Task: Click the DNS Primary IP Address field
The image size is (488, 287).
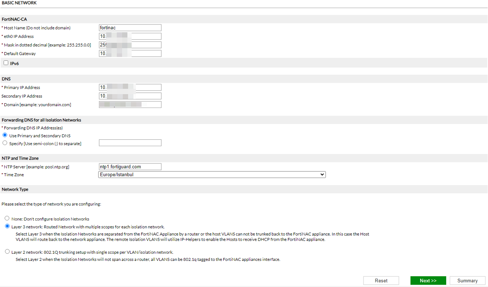Action: (x=130, y=87)
